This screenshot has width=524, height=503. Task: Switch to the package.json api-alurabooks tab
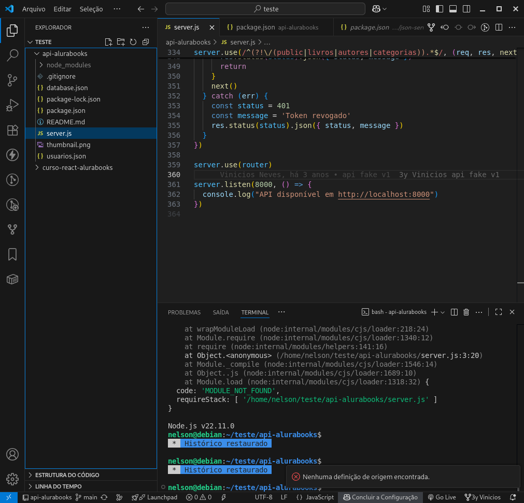tap(276, 27)
